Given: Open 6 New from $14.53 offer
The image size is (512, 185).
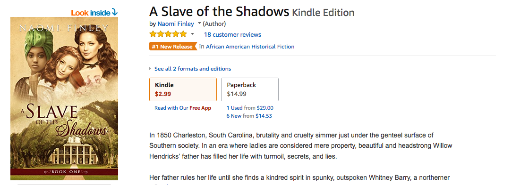Looking at the screenshot, I should point(249,116).
